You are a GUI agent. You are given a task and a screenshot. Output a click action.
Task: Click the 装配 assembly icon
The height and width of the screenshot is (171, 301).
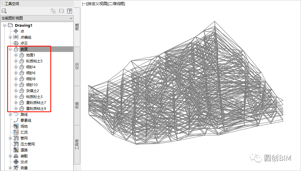click(x=16, y=156)
